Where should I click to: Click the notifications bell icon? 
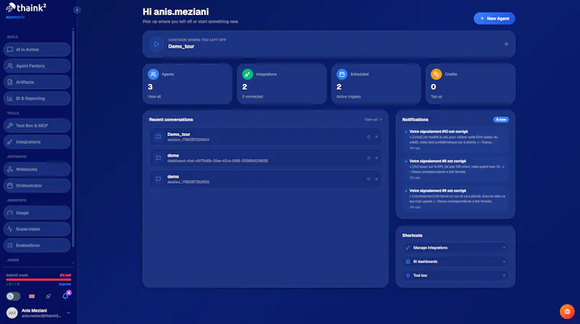[x=65, y=296]
